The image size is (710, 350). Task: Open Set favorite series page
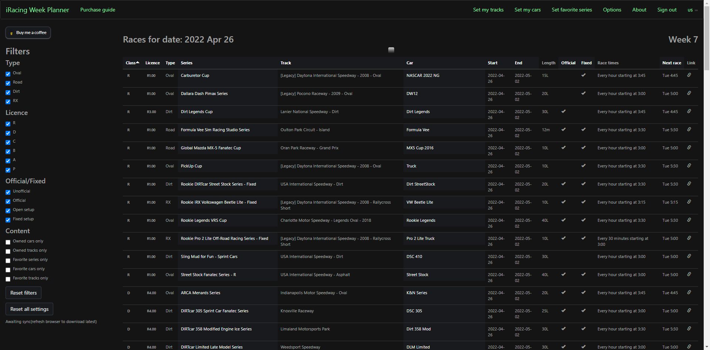(x=572, y=10)
